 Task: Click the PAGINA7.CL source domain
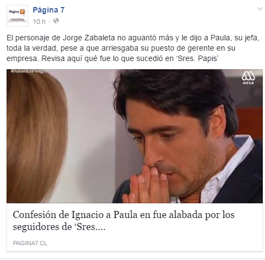pyautogui.click(x=30, y=243)
